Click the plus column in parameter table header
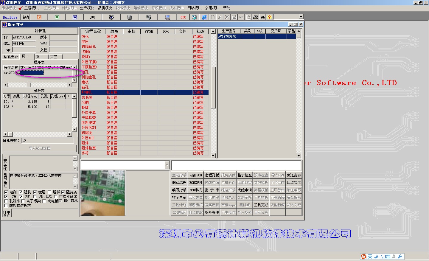 [69, 96]
